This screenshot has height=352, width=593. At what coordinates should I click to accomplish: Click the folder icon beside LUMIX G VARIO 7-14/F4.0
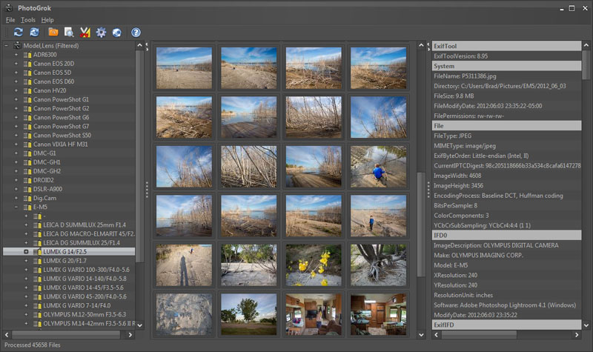[37, 306]
